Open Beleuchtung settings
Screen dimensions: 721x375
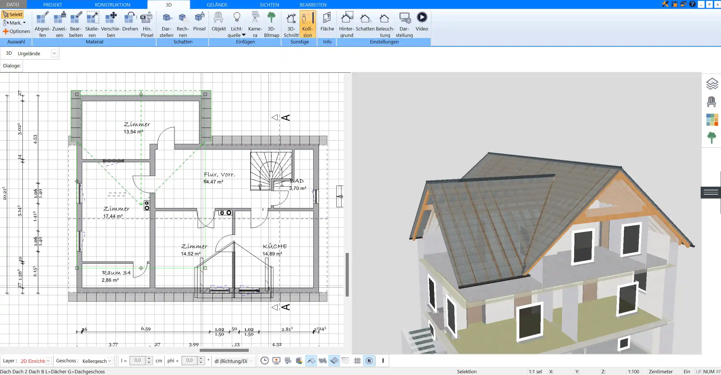coord(385,24)
